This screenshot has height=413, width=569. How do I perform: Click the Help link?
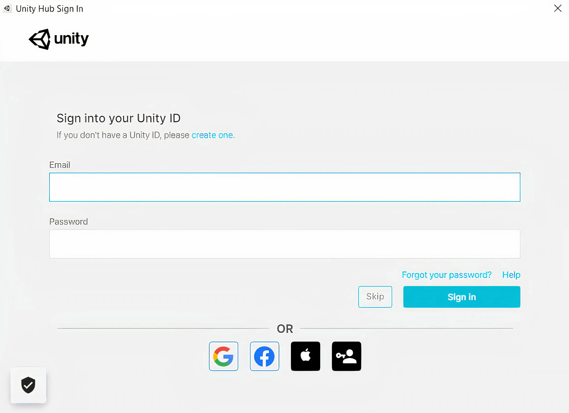tap(511, 274)
